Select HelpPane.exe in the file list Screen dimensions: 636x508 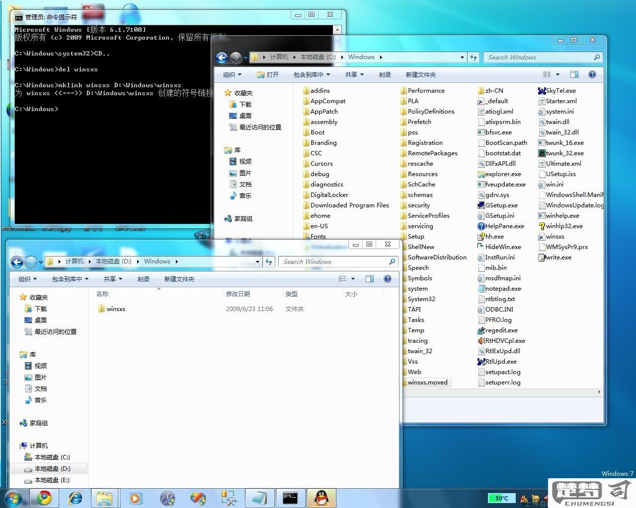(501, 226)
